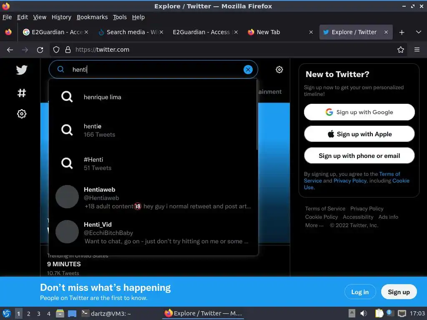The height and width of the screenshot is (320, 427).
Task: Open the Explore hashtag icon
Action: click(22, 93)
